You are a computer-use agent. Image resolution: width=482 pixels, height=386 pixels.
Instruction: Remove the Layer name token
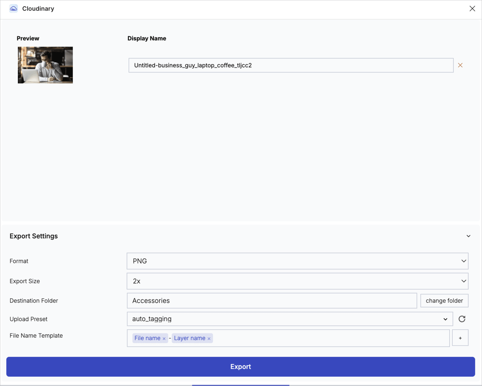(209, 339)
